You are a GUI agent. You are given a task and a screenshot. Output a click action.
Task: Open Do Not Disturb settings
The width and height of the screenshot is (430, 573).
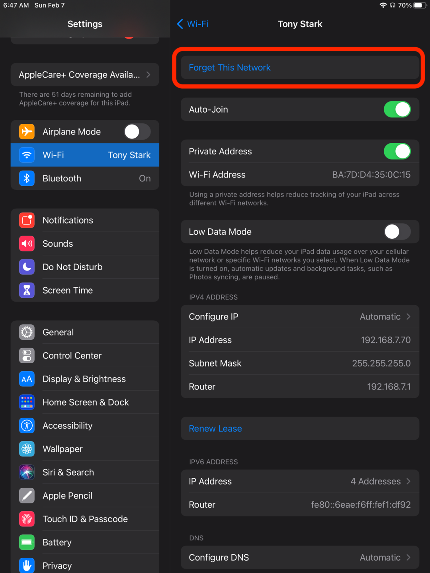coord(85,267)
